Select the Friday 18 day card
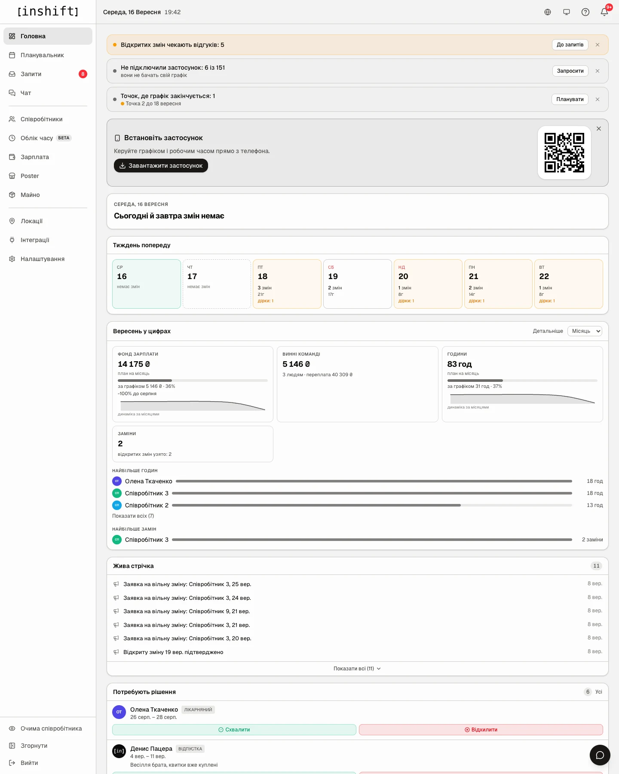 [x=287, y=284]
